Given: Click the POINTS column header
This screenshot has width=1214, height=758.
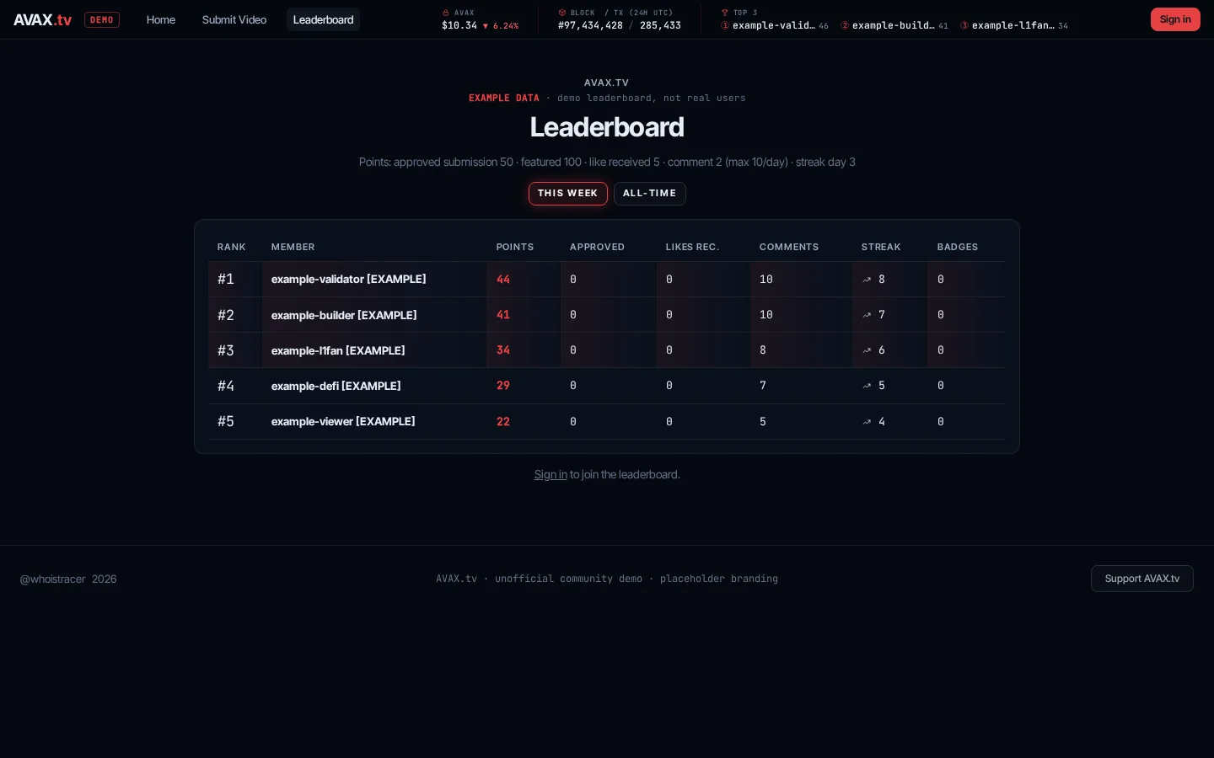Looking at the screenshot, I should click(515, 248).
